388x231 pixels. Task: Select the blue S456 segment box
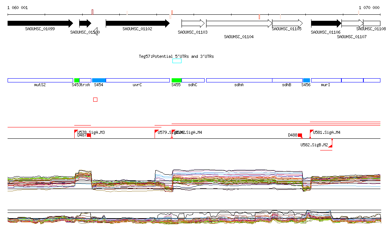(x=307, y=80)
